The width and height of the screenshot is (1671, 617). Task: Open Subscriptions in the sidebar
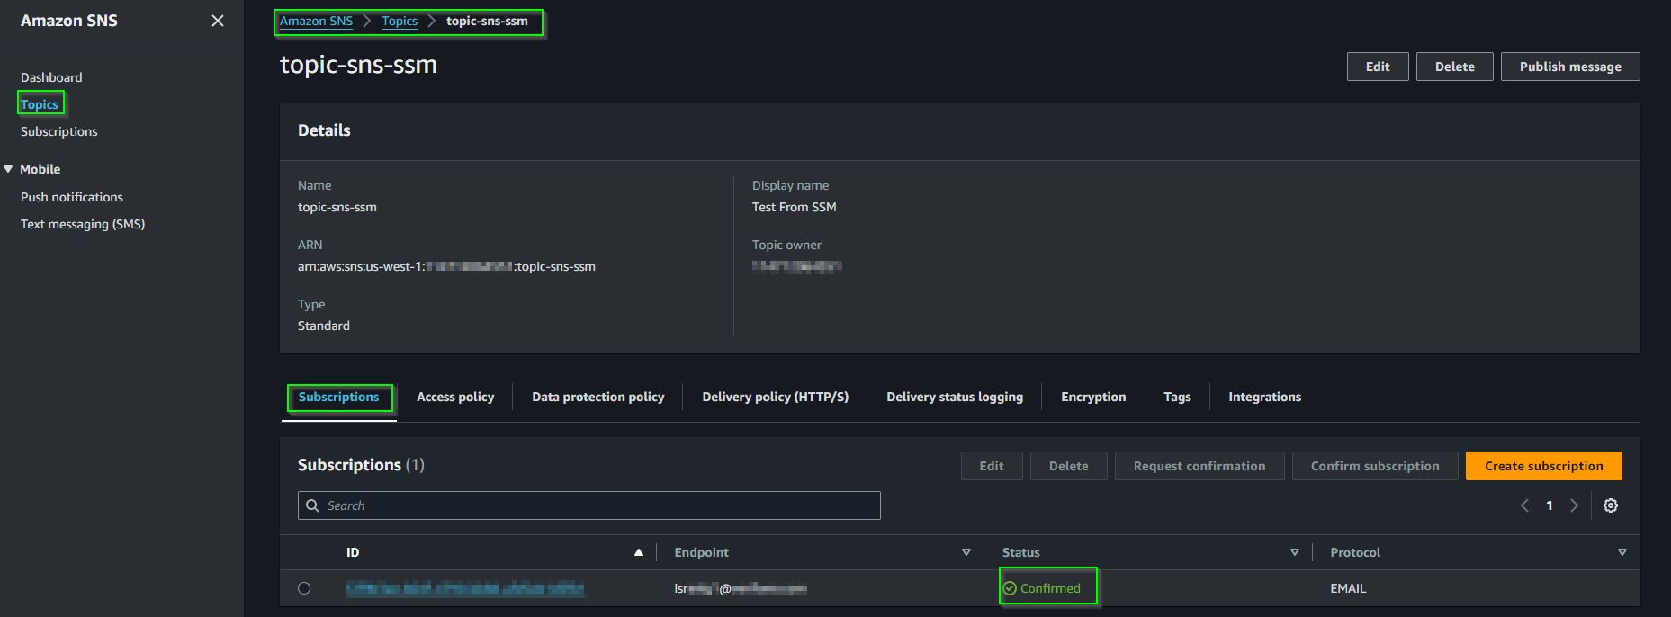click(59, 131)
